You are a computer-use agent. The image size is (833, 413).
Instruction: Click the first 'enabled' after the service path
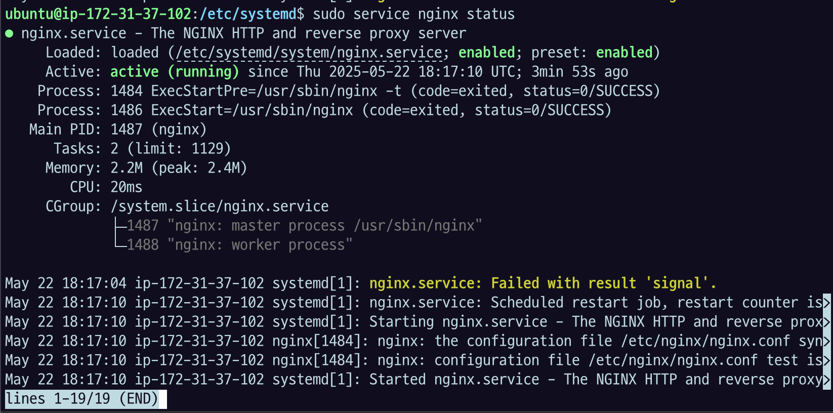click(486, 53)
